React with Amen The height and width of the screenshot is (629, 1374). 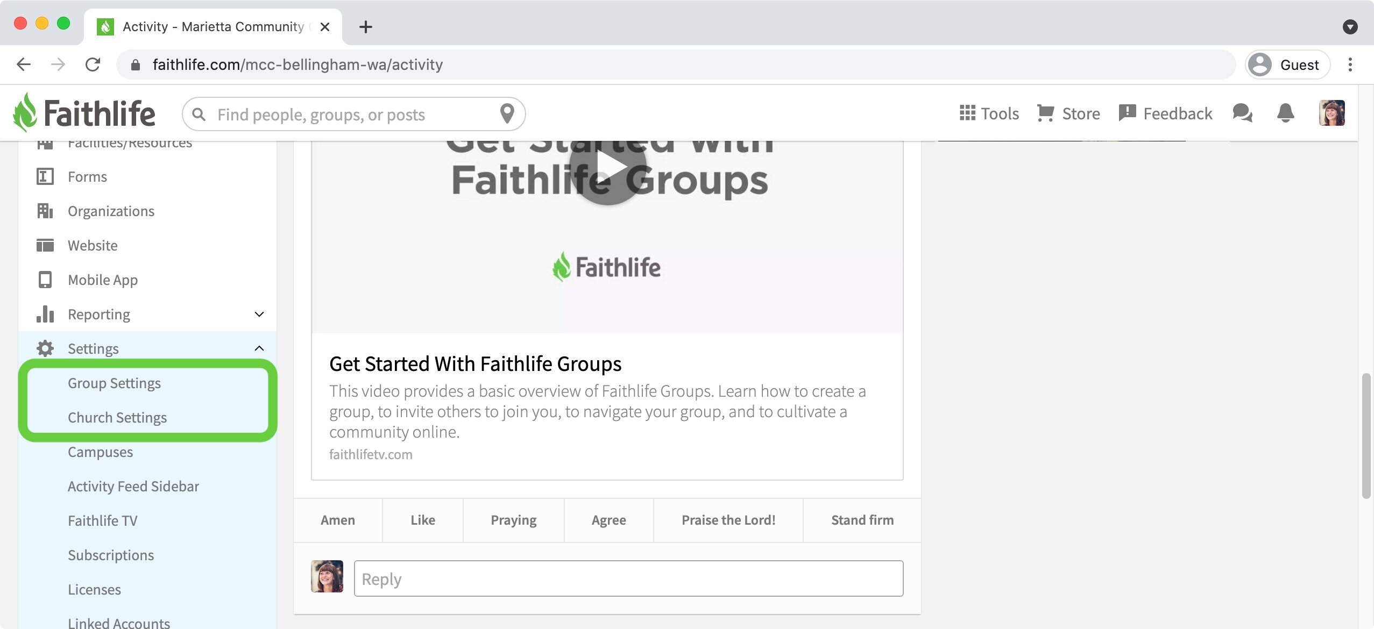tap(338, 520)
